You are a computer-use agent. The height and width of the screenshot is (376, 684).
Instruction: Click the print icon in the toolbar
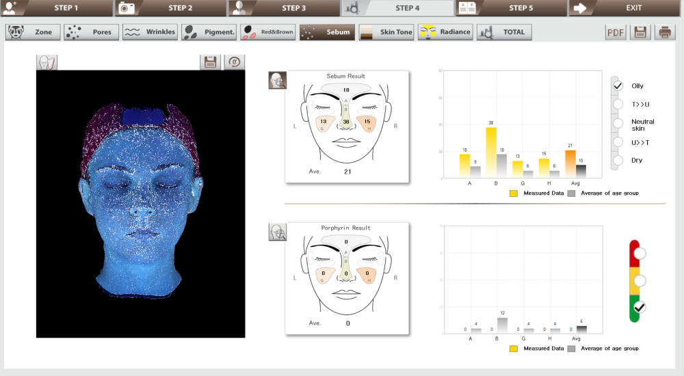tap(664, 32)
